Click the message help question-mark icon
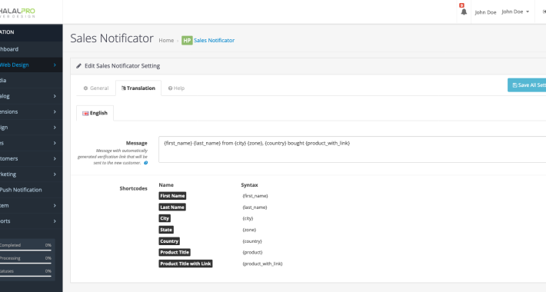 click(x=146, y=163)
